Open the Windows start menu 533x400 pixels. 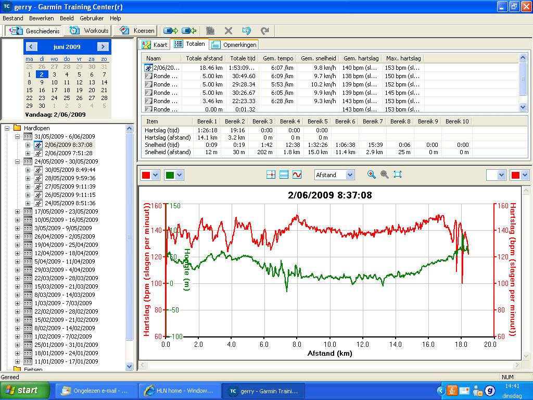click(x=24, y=391)
